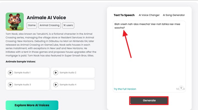Click the character count indicator

[178, 89]
